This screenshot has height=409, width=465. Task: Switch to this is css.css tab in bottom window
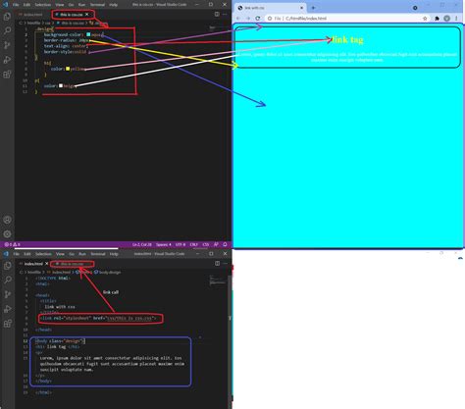(72, 264)
